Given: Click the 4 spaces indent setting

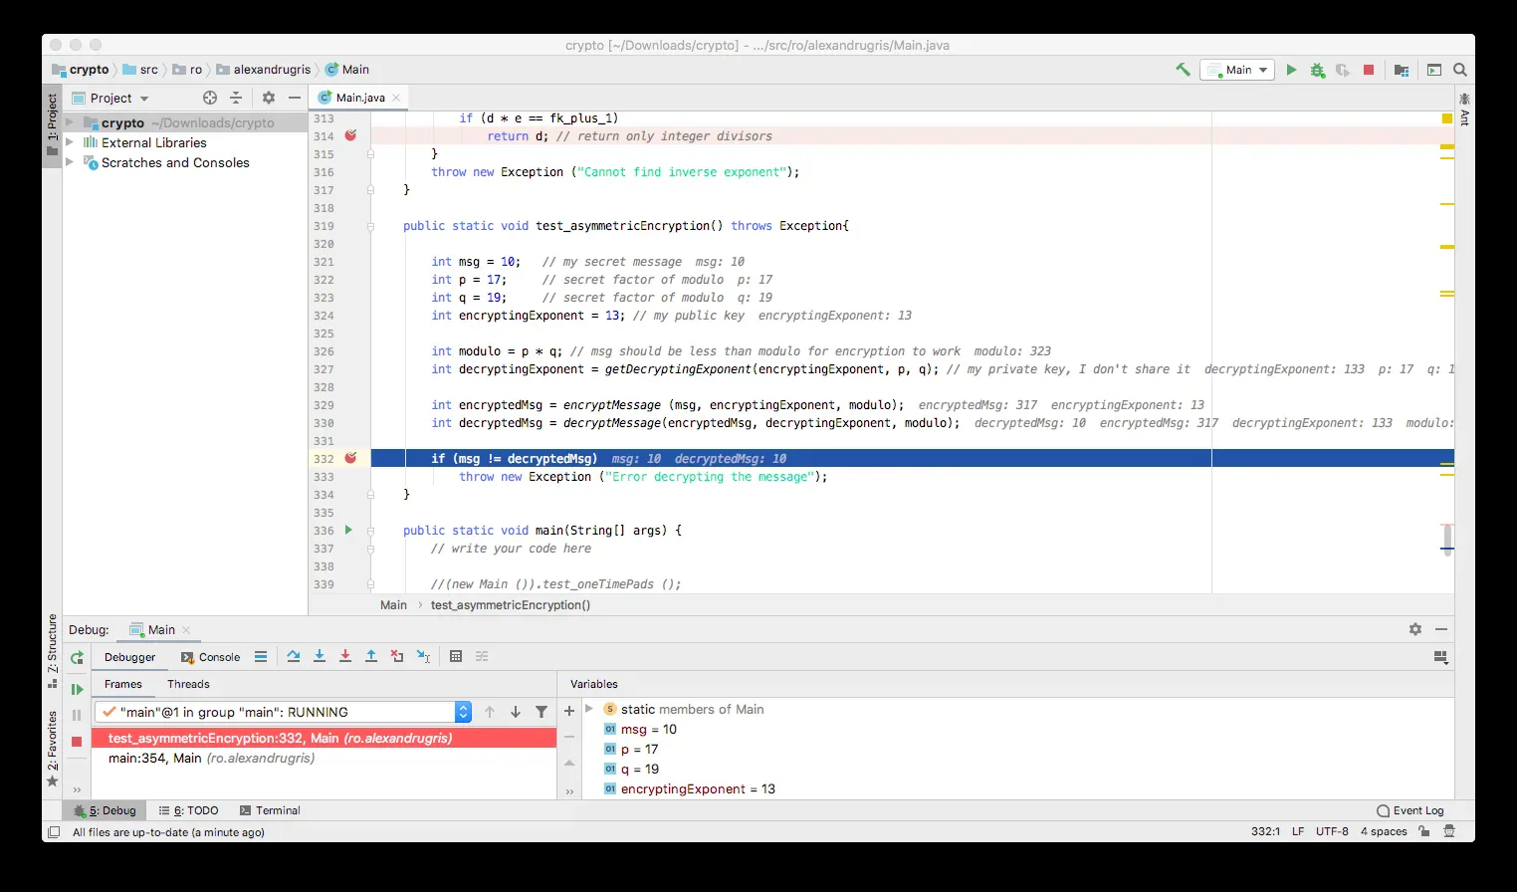Looking at the screenshot, I should pos(1384,831).
